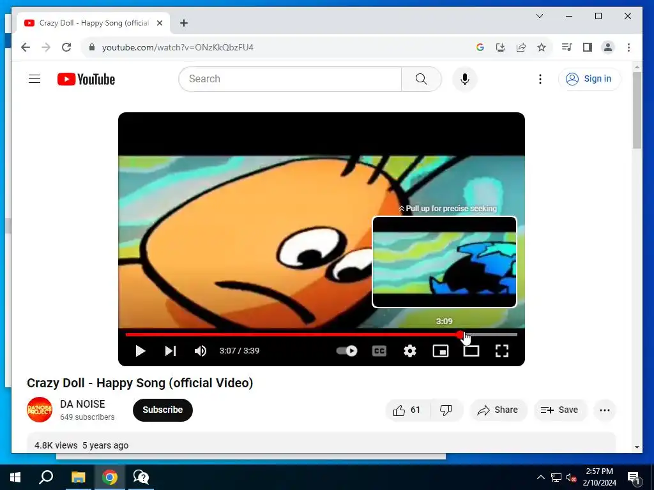The height and width of the screenshot is (490, 654).
Task: Click the Sign in button
Action: click(589, 78)
